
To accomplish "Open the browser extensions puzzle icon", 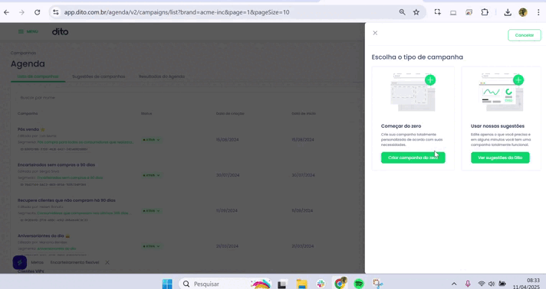I will 485,12.
